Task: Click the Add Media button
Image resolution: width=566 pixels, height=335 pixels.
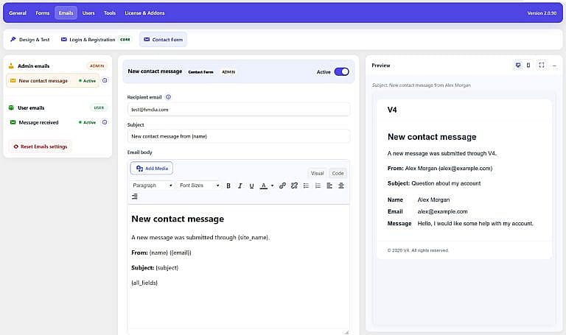Action: coord(152,169)
